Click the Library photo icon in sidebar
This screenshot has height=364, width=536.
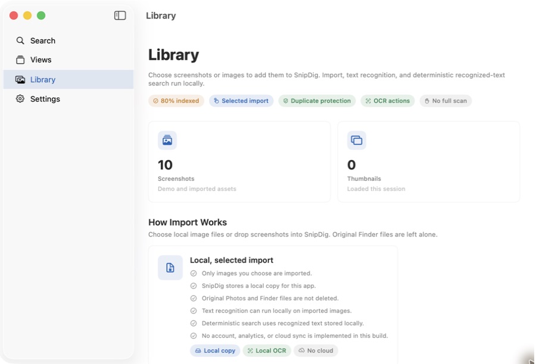point(20,80)
